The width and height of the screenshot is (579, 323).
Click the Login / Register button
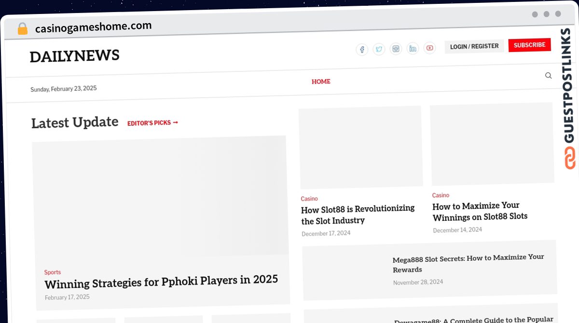point(474,46)
